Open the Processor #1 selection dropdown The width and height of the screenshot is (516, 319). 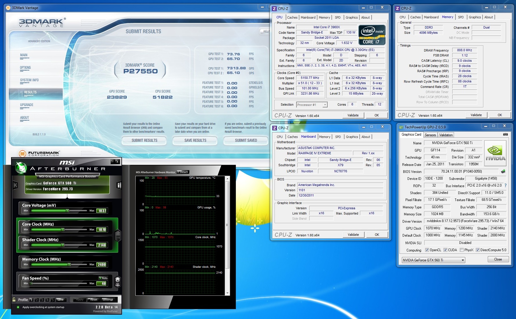312,105
